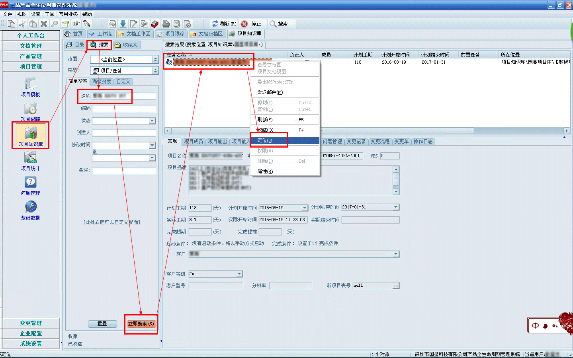Open the 计划开始时间 date dropdown

[305, 208]
